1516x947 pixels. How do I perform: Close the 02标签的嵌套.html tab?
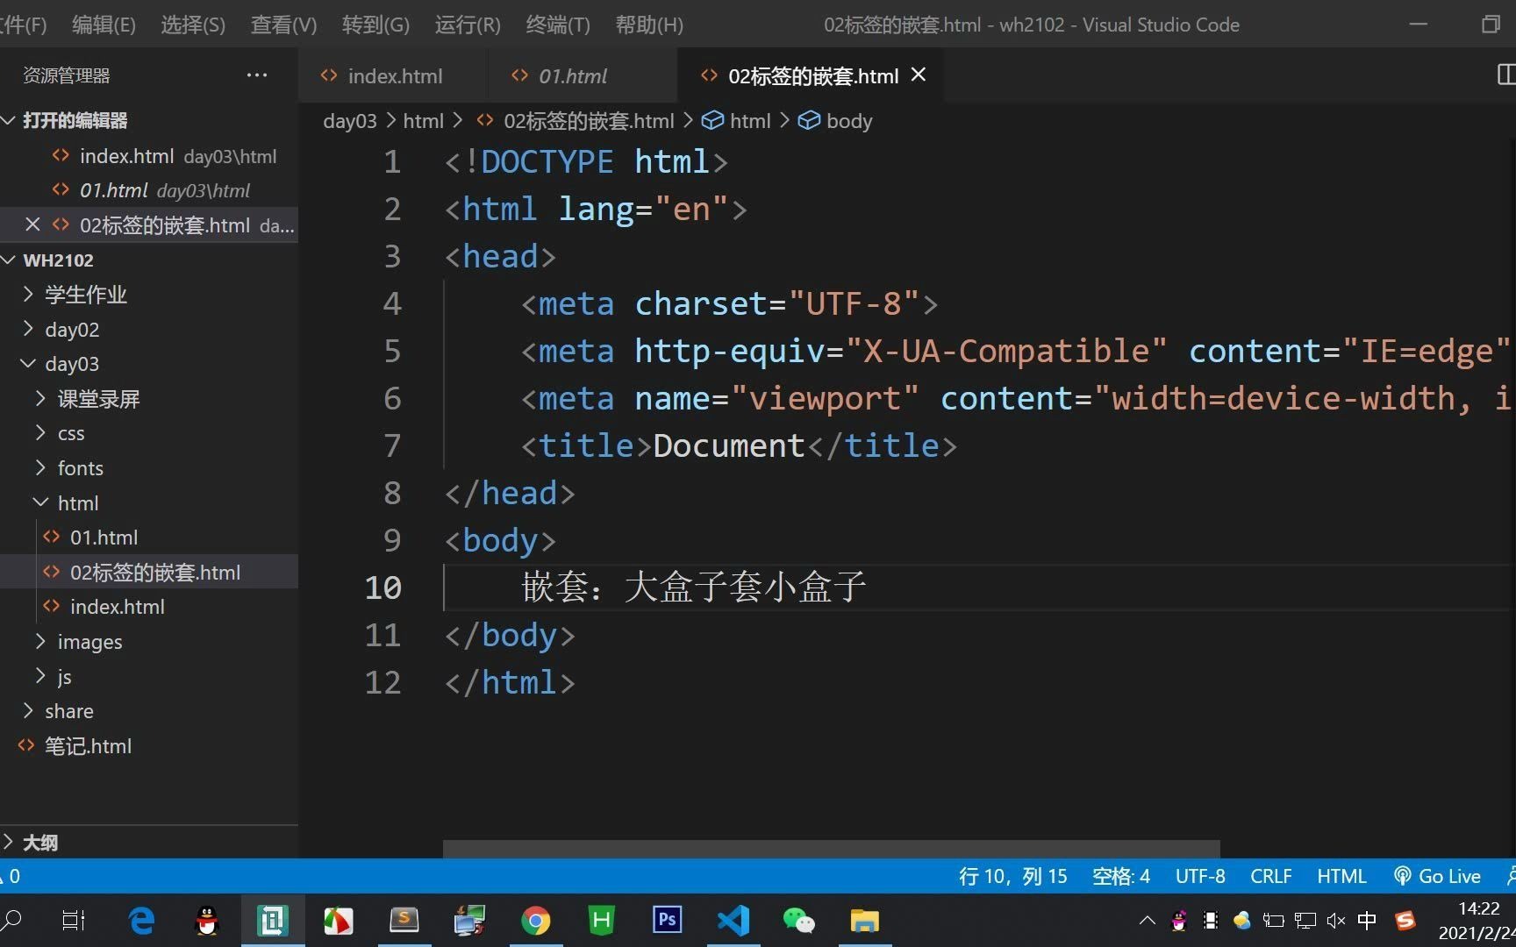(x=919, y=75)
